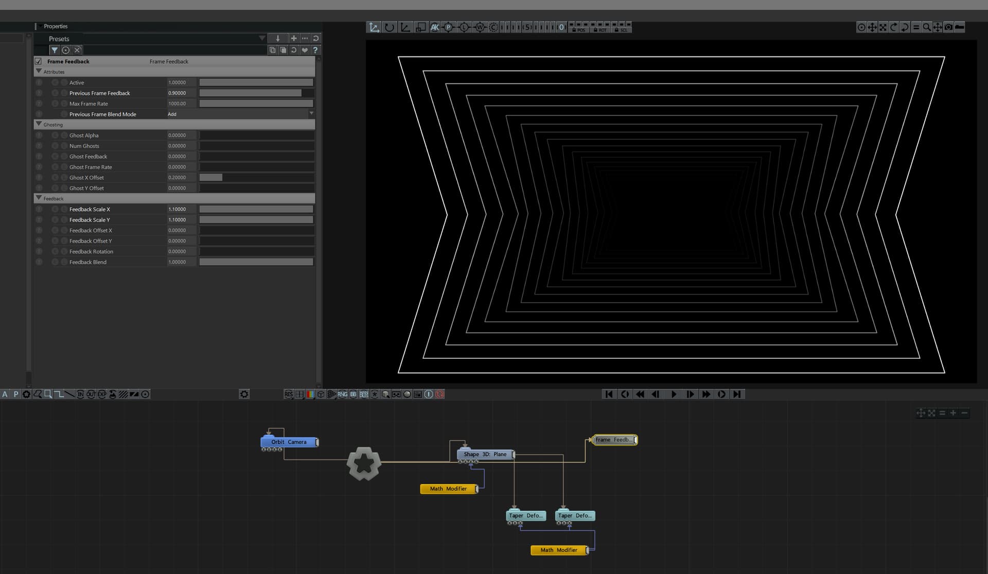Enable the Frame Feedback node checkbox

(38, 61)
